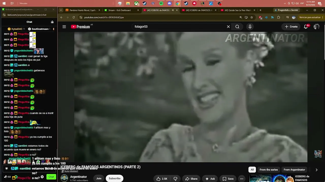Open Kick chat viewers list icon
This screenshot has height=182, width=325.
point(52,22)
